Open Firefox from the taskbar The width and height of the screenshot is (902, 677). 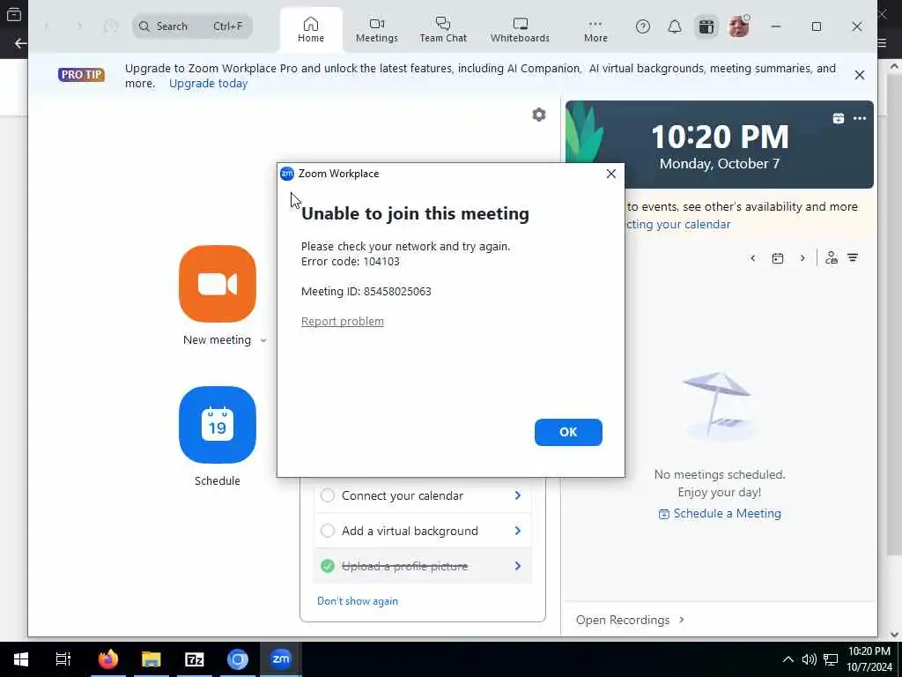[108, 659]
